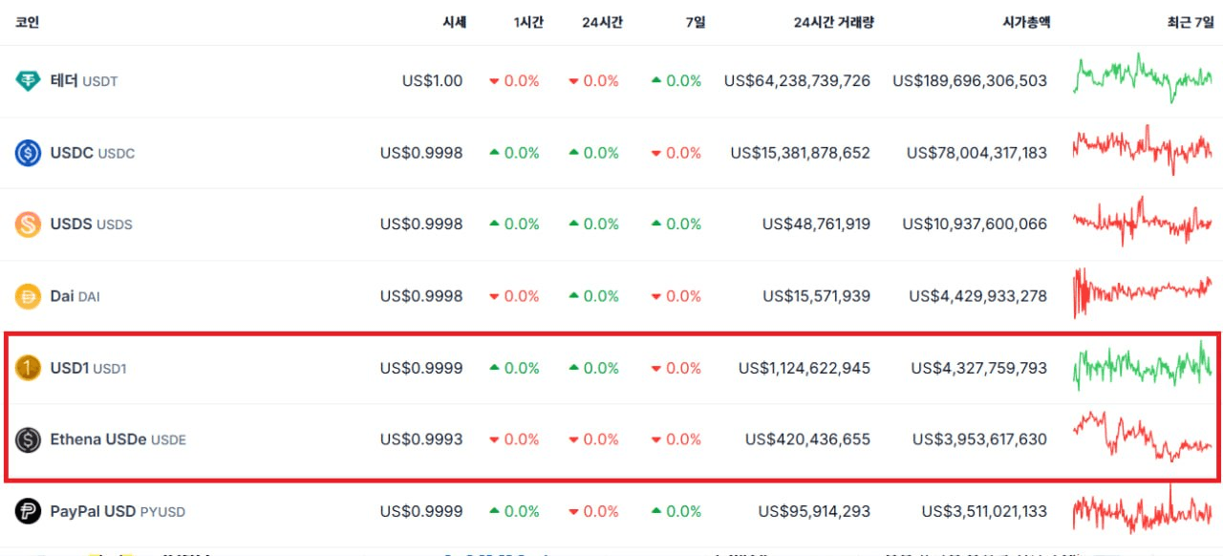This screenshot has width=1223, height=556.
Task: Sort by the 시가총액 market cap header
Action: (1027, 22)
